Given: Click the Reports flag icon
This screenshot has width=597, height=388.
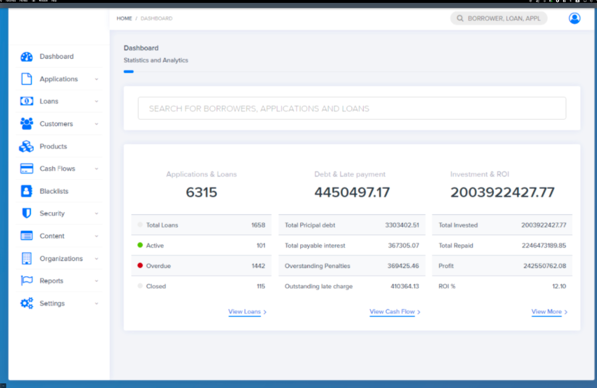Looking at the screenshot, I should pyautogui.click(x=26, y=280).
